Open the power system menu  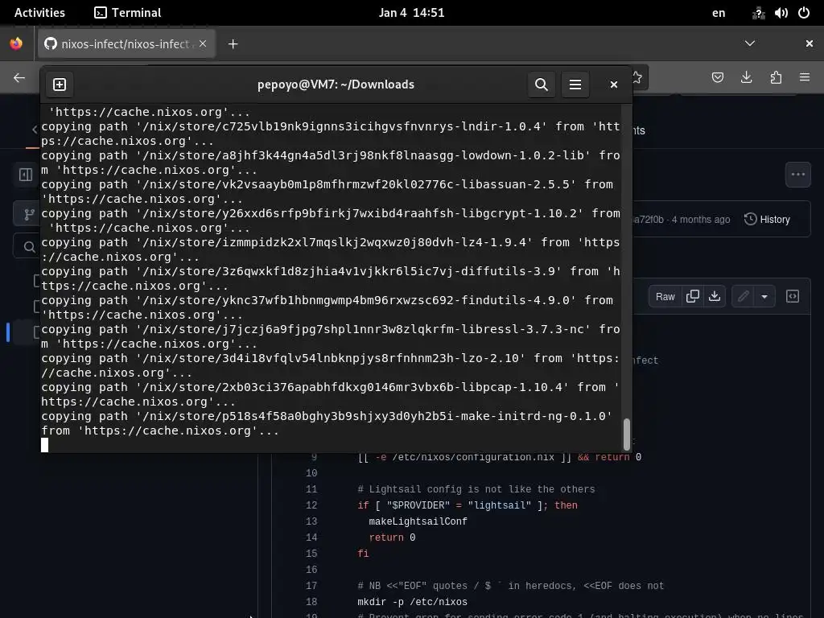click(x=804, y=13)
